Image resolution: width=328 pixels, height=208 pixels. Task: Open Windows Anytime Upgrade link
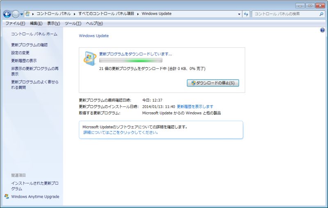point(35,196)
